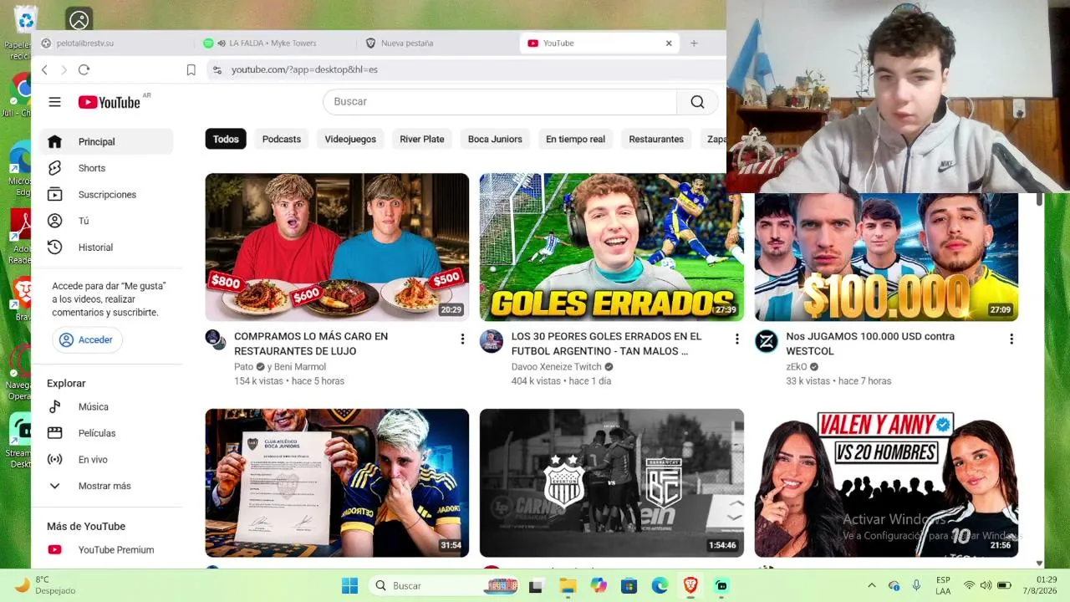Open Shorts in the sidebar
Screen dimensions: 1070x602
point(106,168)
